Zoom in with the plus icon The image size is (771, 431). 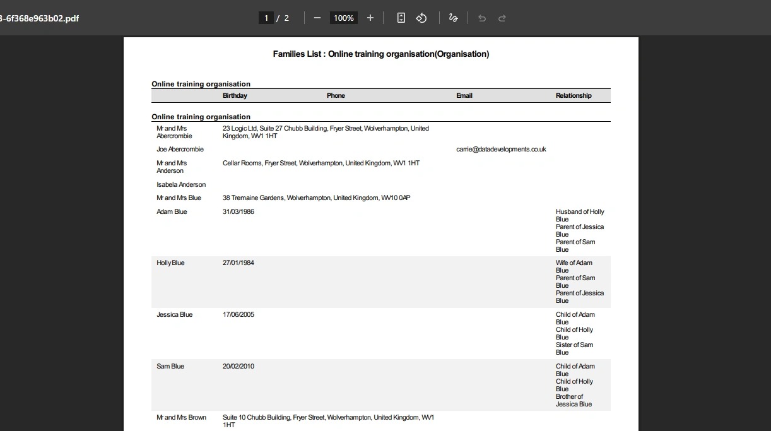click(370, 18)
